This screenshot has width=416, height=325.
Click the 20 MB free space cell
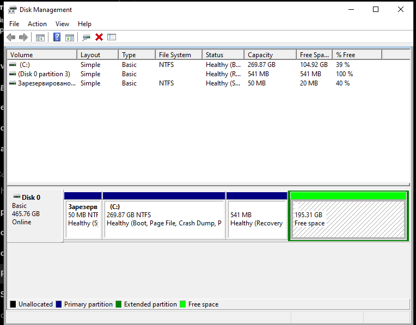309,83
